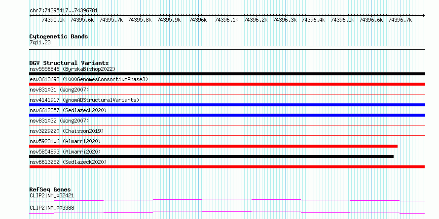
Task: Click the black bar under nsv5854893
Action: tap(212, 156)
